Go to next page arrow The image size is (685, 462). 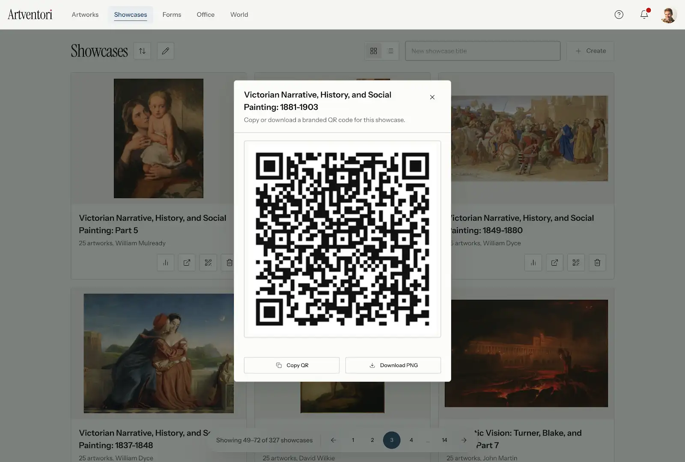(464, 440)
